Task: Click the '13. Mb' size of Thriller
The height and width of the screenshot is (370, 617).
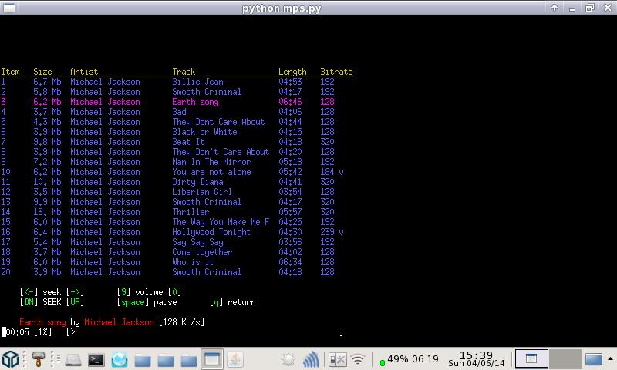Action: pos(47,212)
